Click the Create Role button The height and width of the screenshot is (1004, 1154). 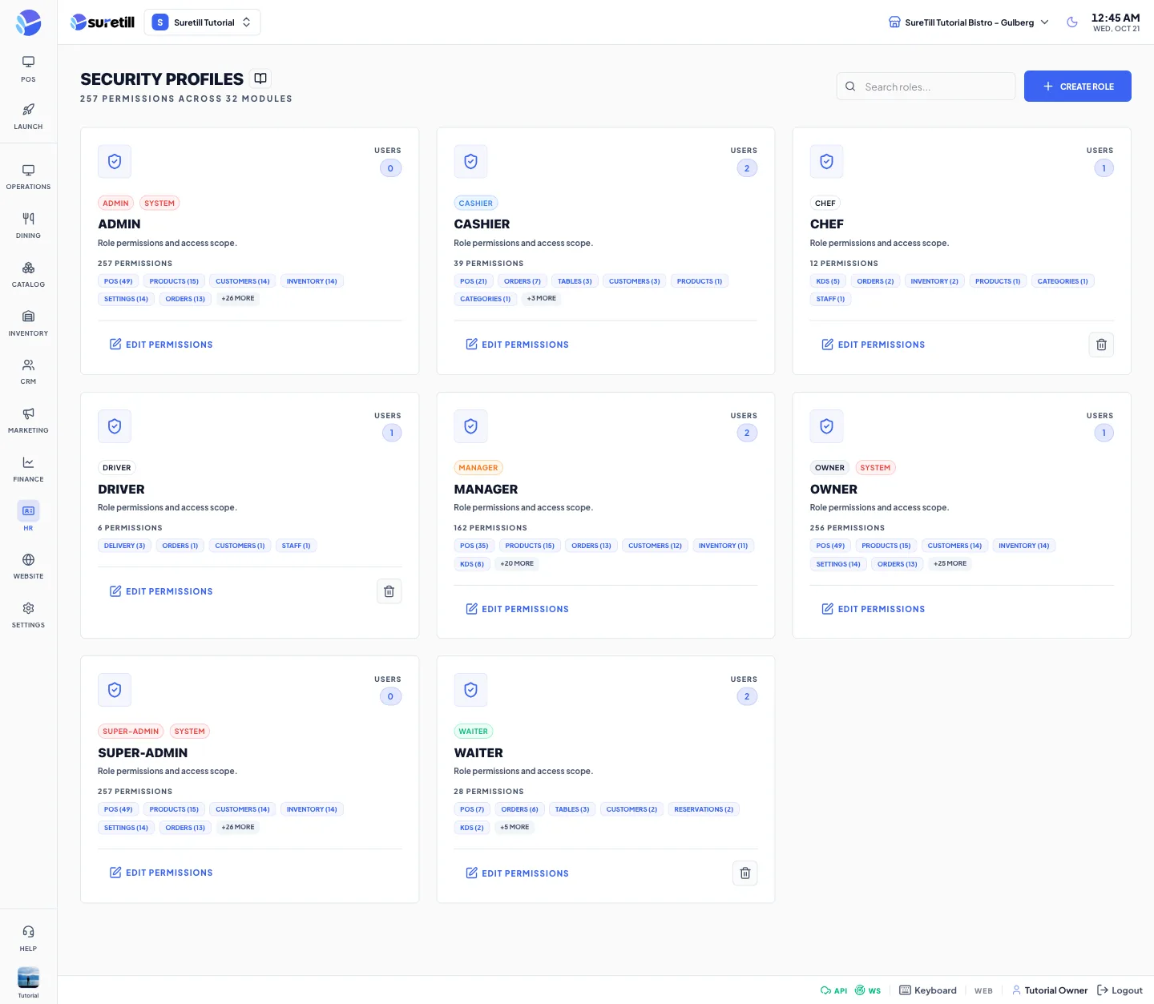coord(1077,87)
